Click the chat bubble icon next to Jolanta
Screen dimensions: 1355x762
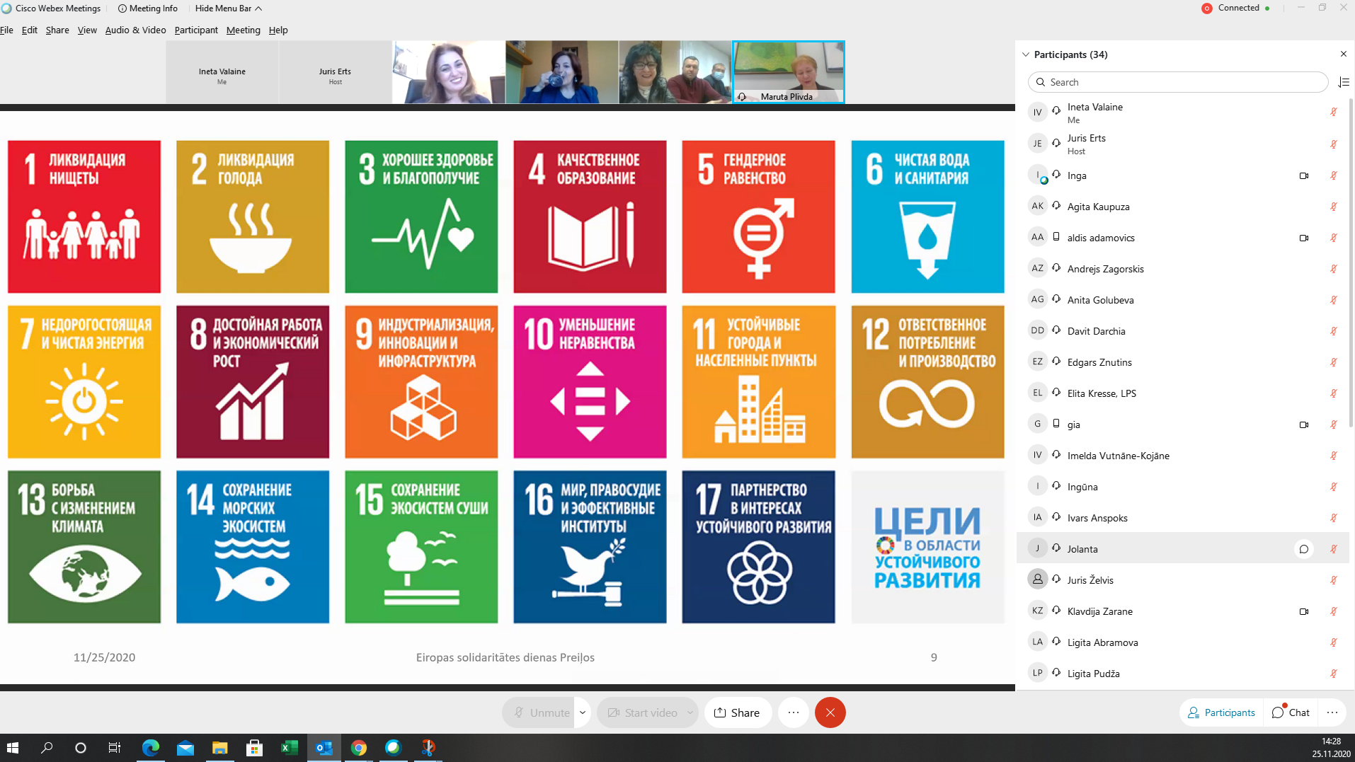[1303, 549]
